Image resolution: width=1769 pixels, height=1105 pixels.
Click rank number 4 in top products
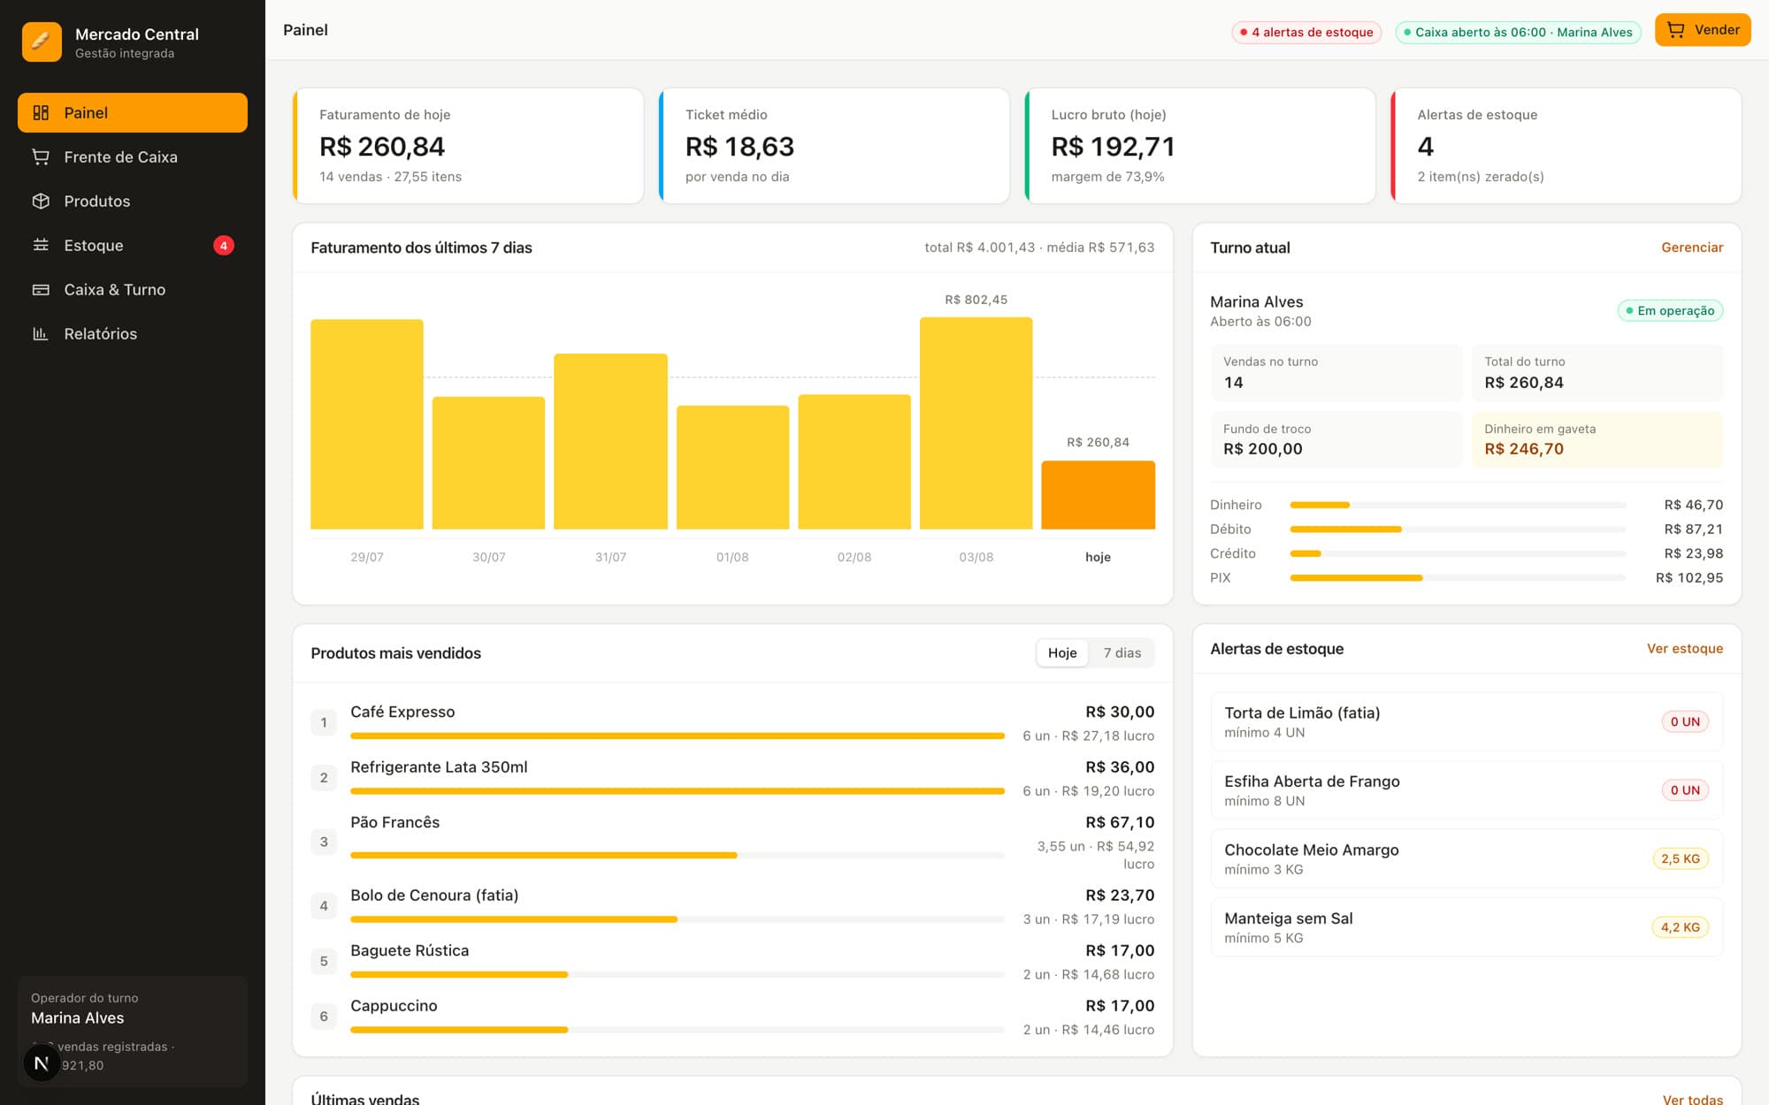(x=324, y=906)
